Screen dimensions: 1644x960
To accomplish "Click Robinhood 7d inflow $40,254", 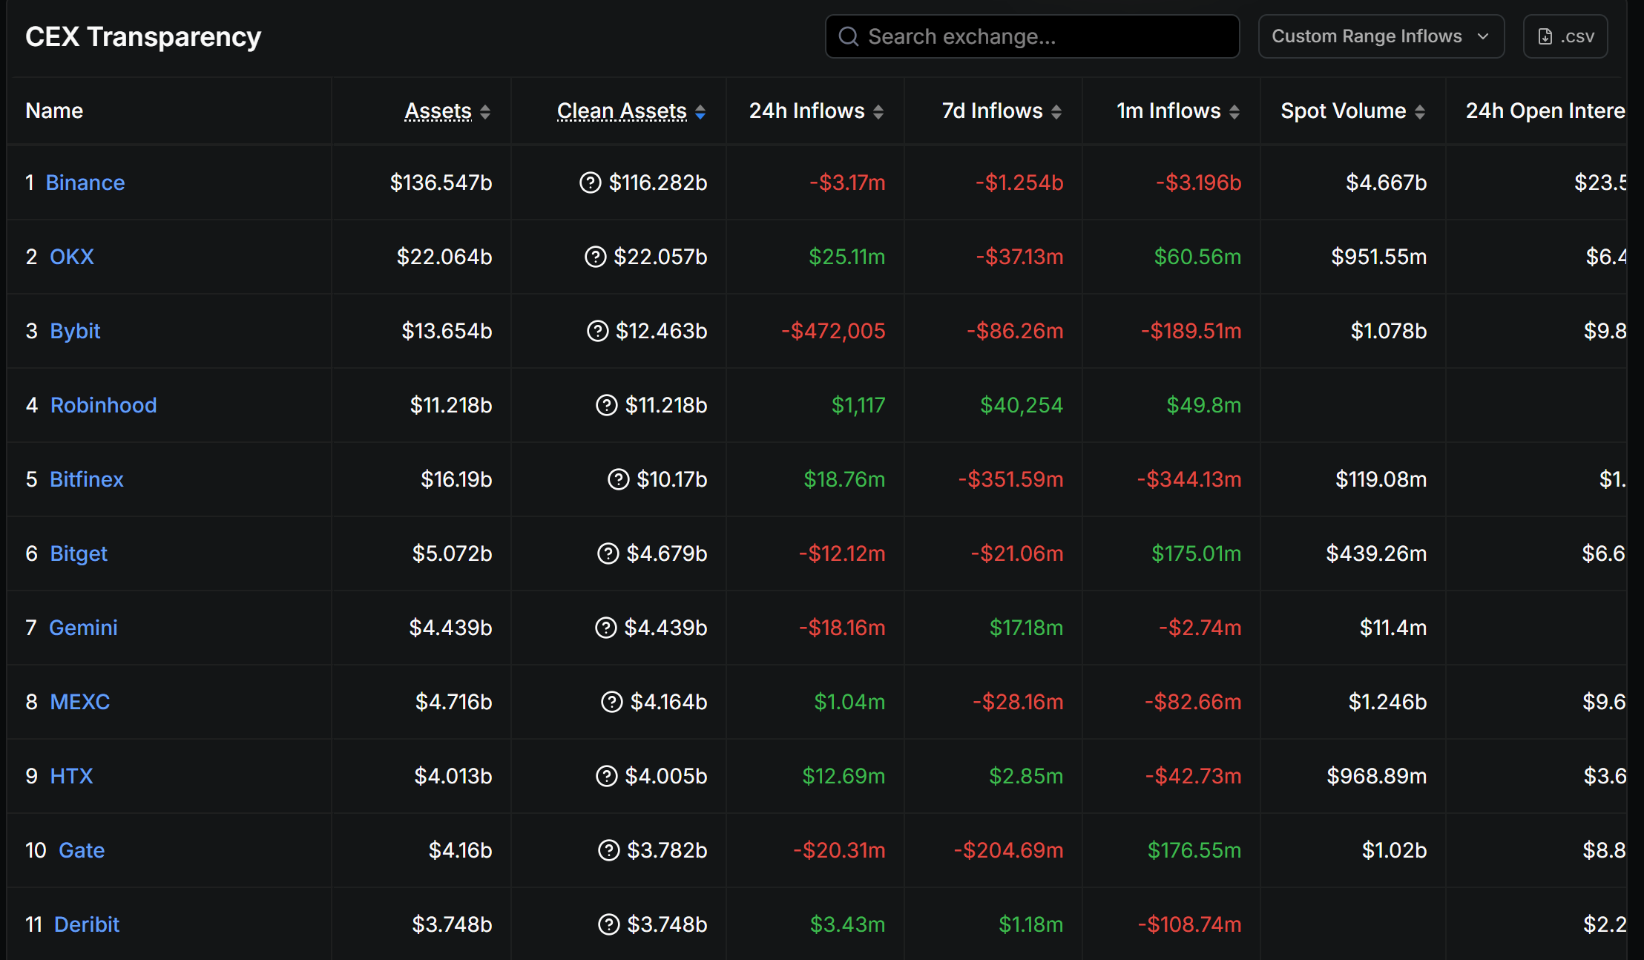I will [1022, 405].
